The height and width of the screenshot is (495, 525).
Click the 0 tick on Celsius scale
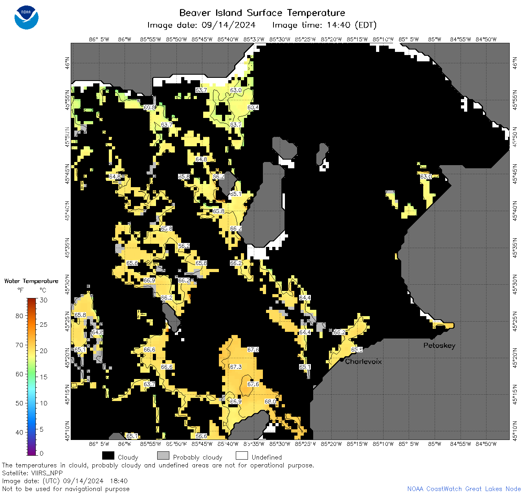coord(42,453)
